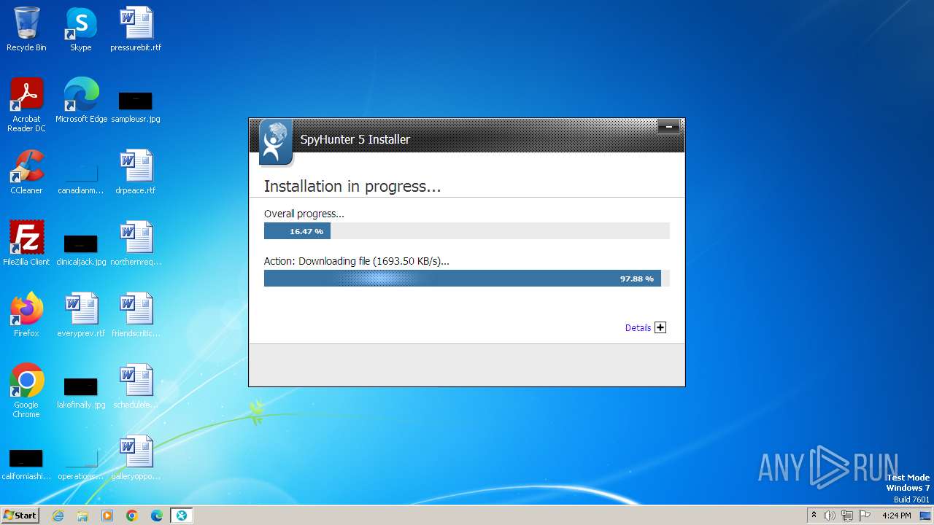Open the FileZilla Client shortcut
The height and width of the screenshot is (525, 934).
click(x=26, y=244)
